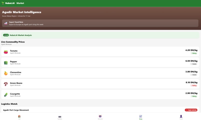201x121 pixels.
Task: Click the AI badge in Market Analysis banner
Action: 6,35
